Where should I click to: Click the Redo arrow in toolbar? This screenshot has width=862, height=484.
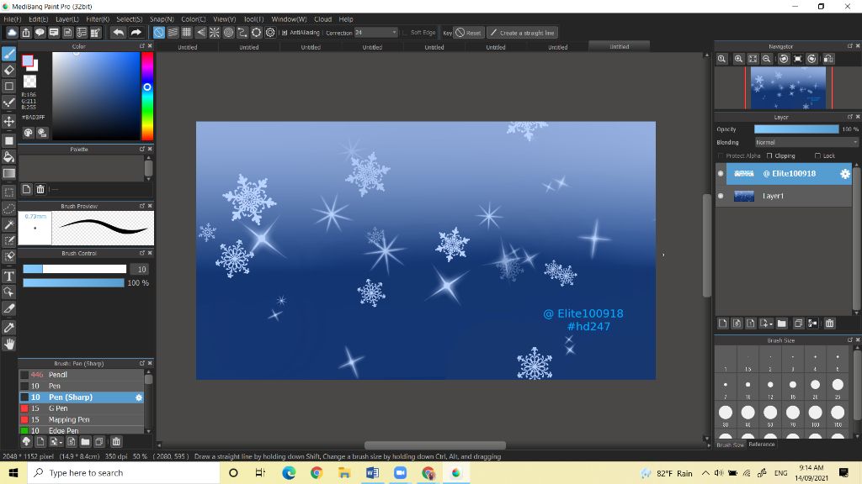136,33
